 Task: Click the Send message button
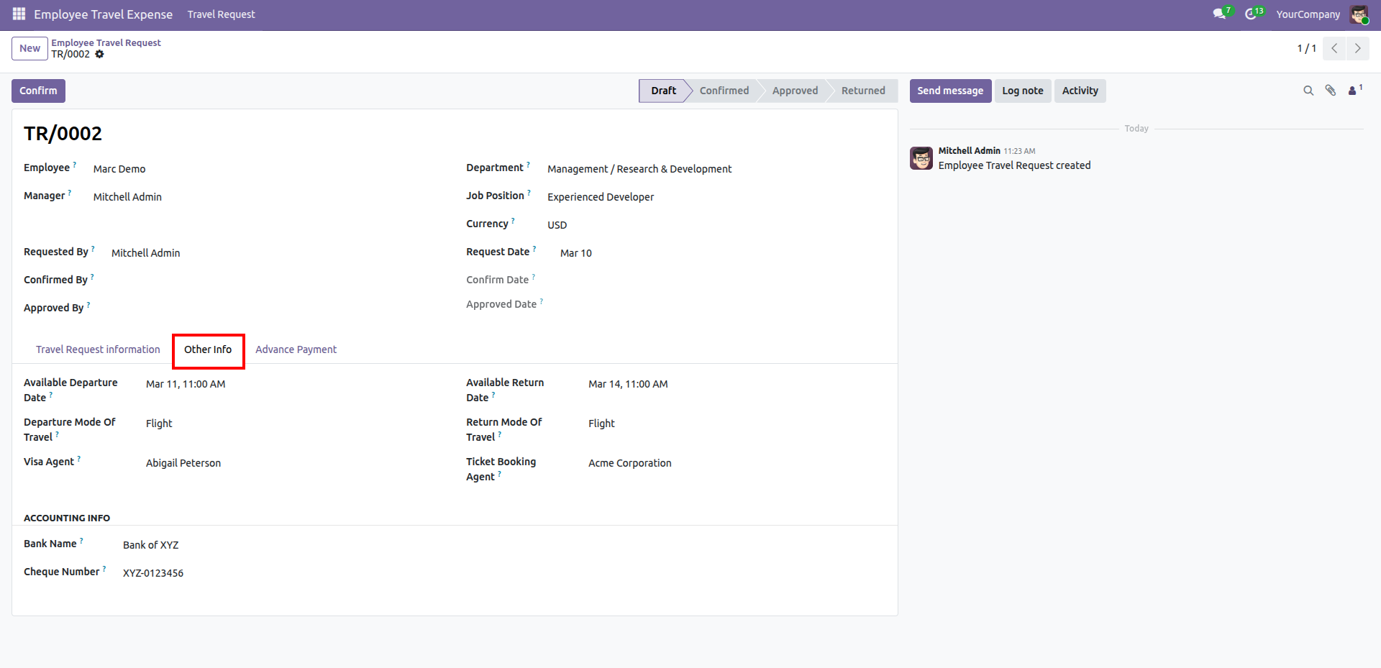pos(949,91)
